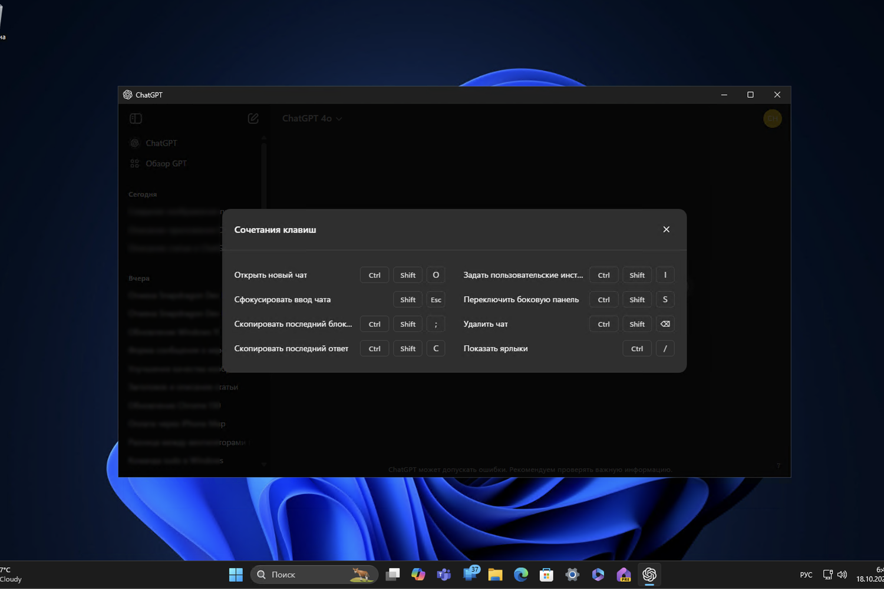Click the "S" key cap
Image resolution: width=884 pixels, height=589 pixels.
665,300
